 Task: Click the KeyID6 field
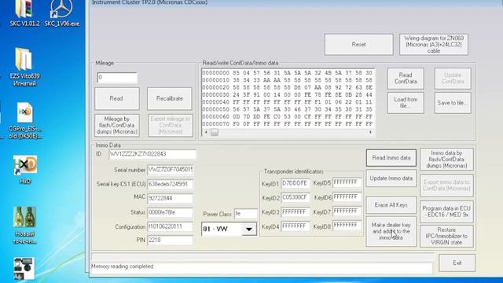347,197
